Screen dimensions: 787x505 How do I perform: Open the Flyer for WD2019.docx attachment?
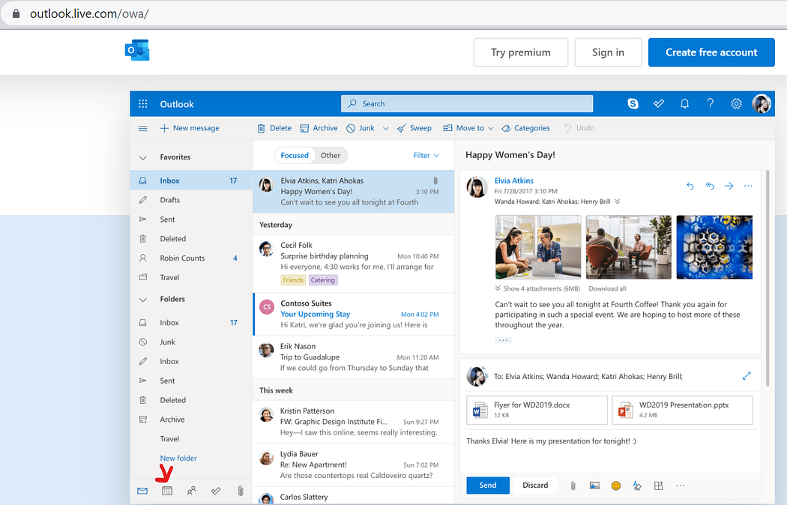537,410
